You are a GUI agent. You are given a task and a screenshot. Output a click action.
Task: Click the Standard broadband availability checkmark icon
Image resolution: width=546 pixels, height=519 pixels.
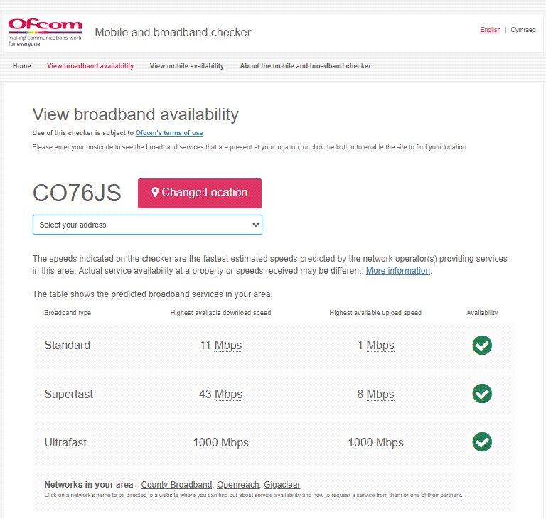pyautogui.click(x=482, y=346)
